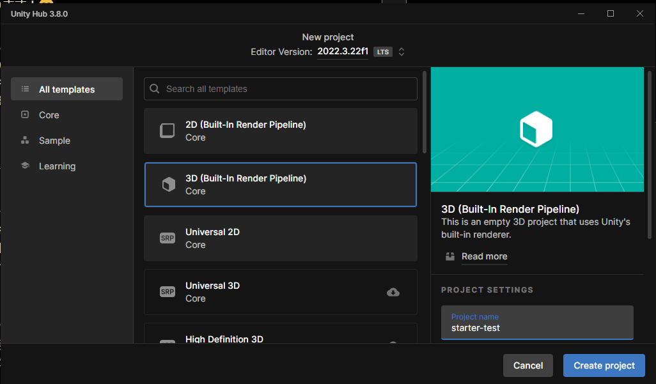Click the 3D template preview image
Image resolution: width=656 pixels, height=384 pixels.
537,129
